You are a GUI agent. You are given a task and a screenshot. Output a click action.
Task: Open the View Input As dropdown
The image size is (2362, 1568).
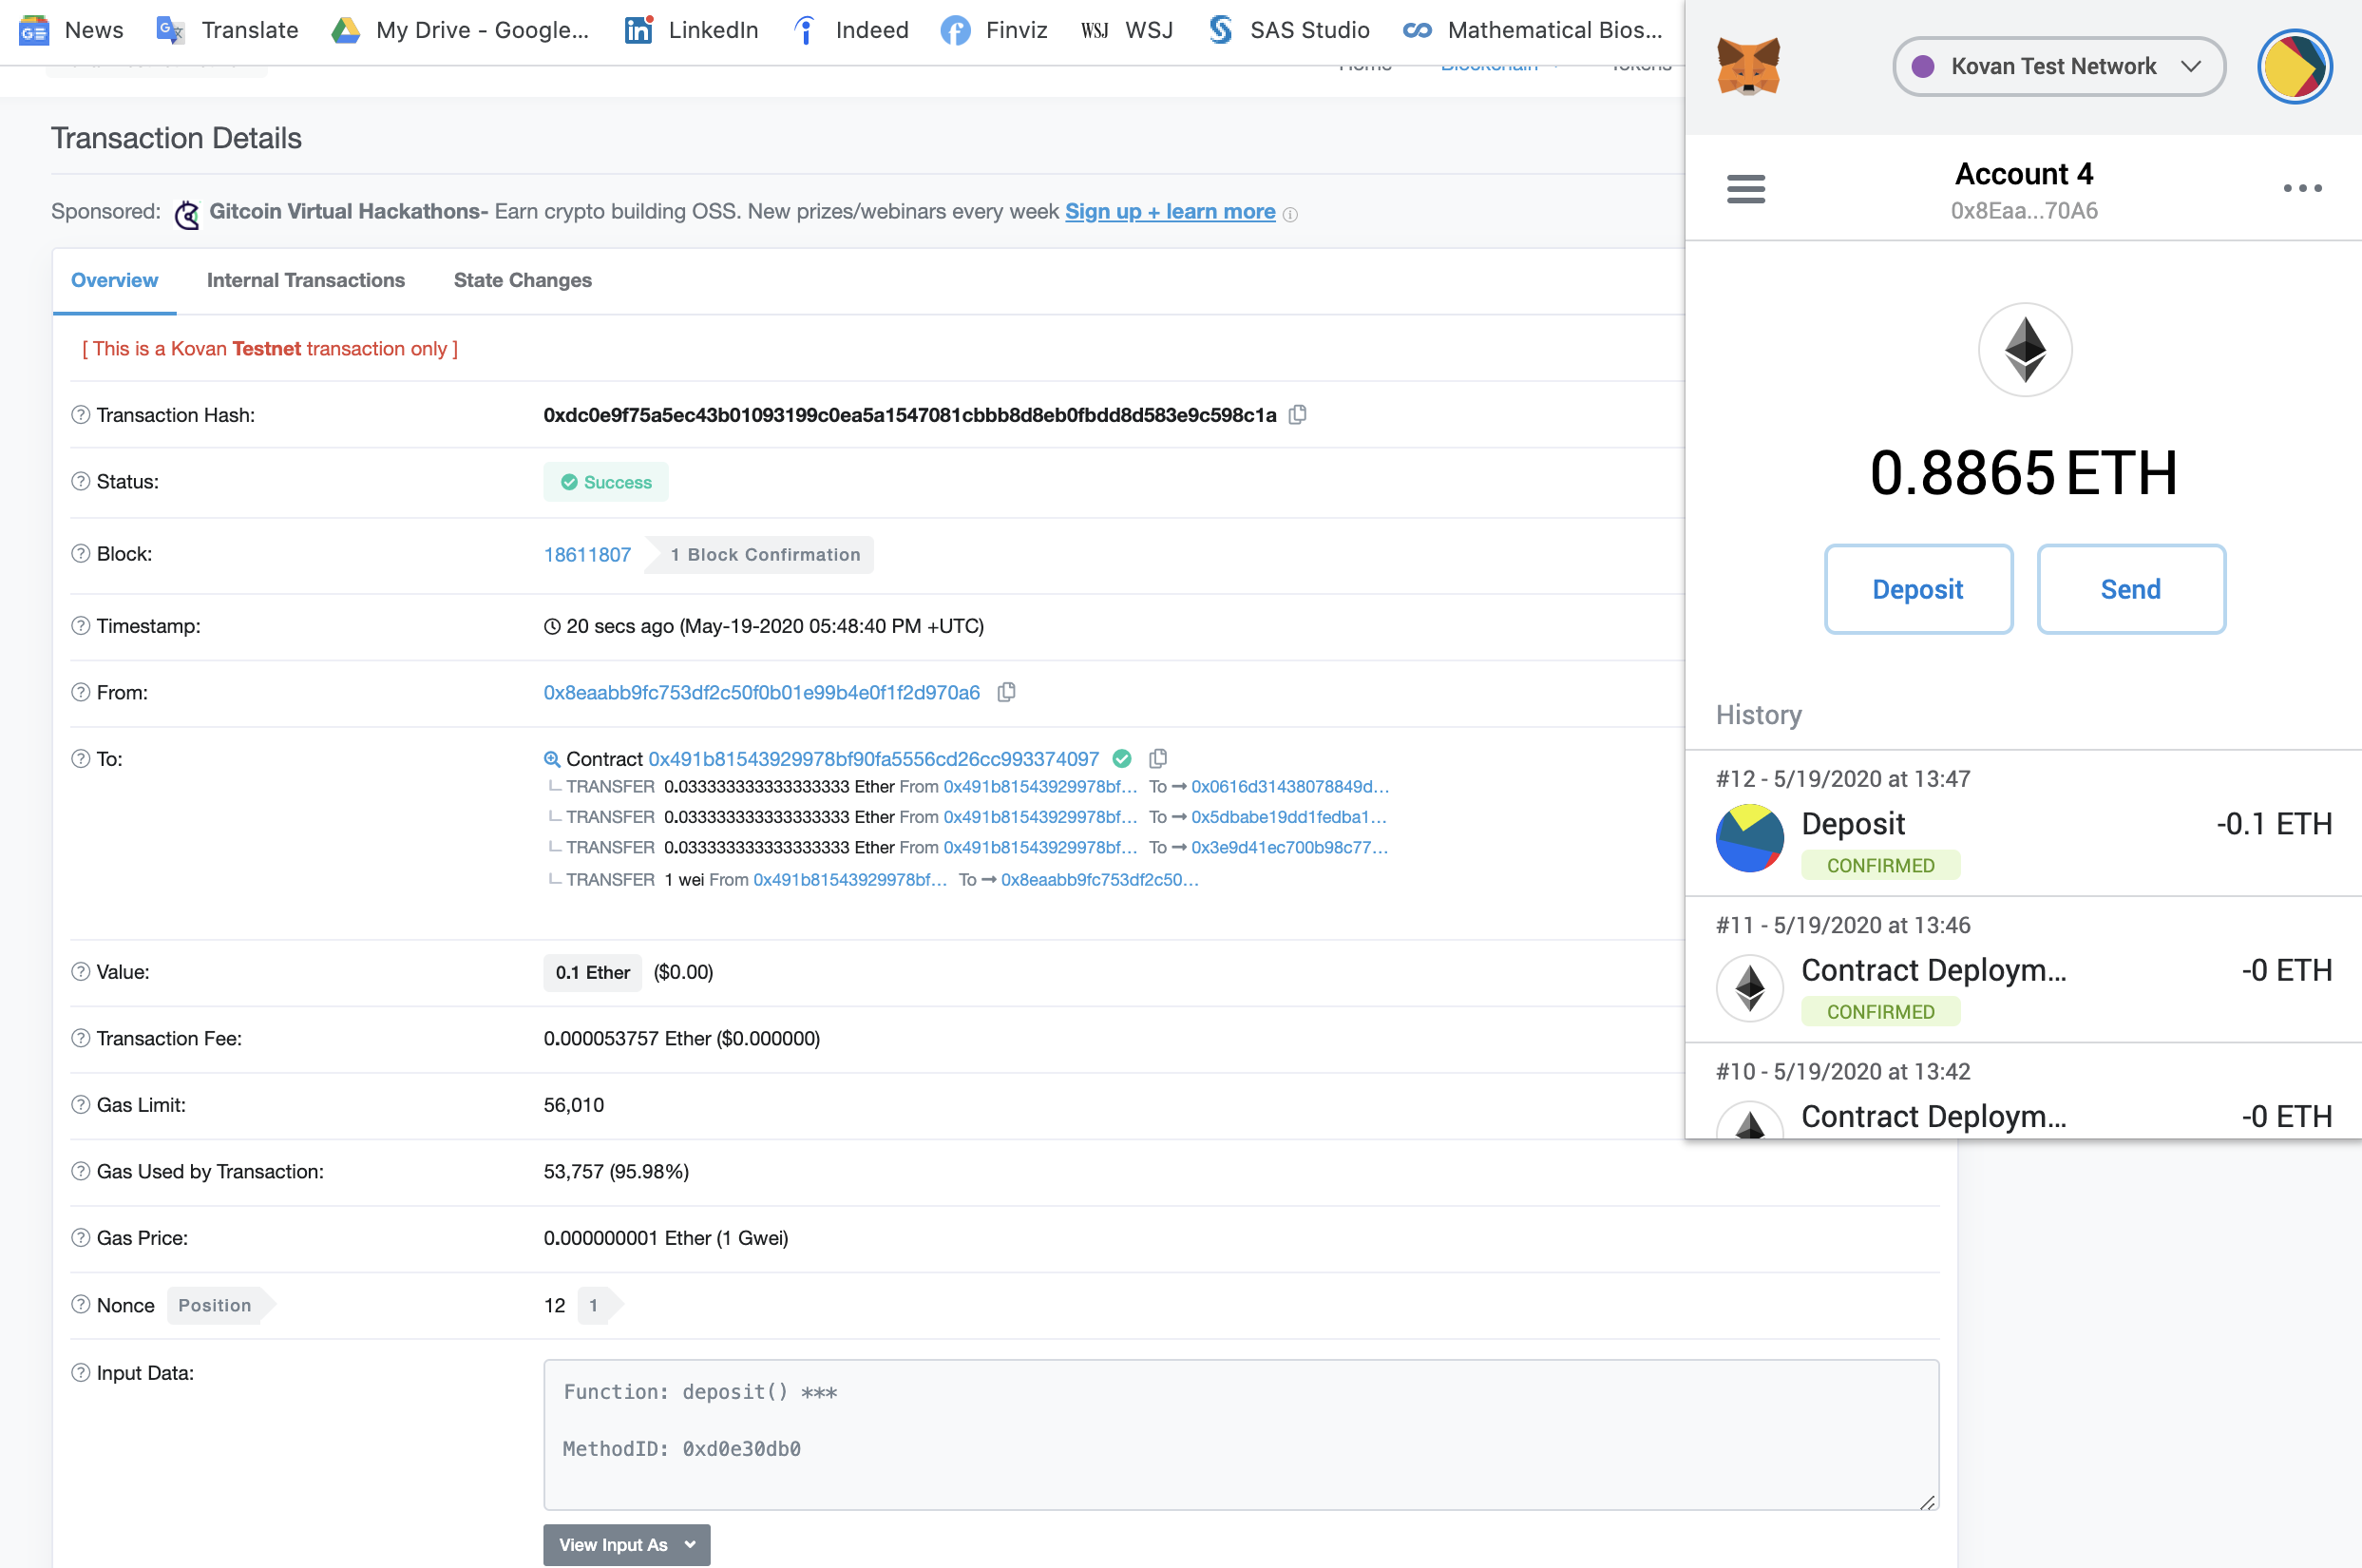[x=626, y=1544]
